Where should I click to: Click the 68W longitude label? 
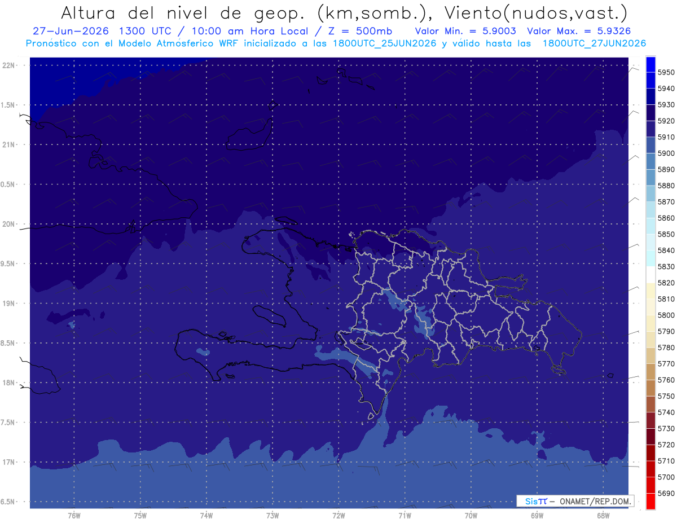point(603,516)
